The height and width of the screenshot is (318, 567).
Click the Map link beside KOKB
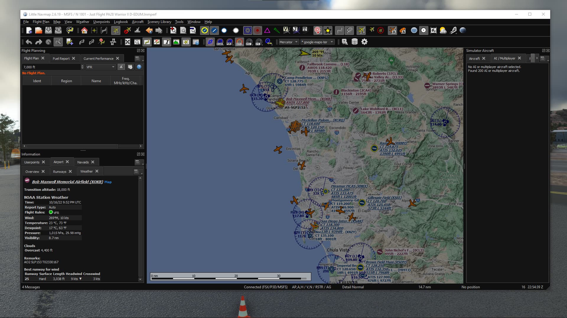click(108, 182)
